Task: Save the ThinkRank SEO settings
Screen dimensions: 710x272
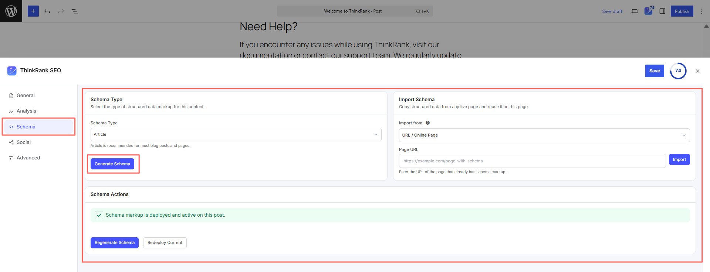Action: 655,71
